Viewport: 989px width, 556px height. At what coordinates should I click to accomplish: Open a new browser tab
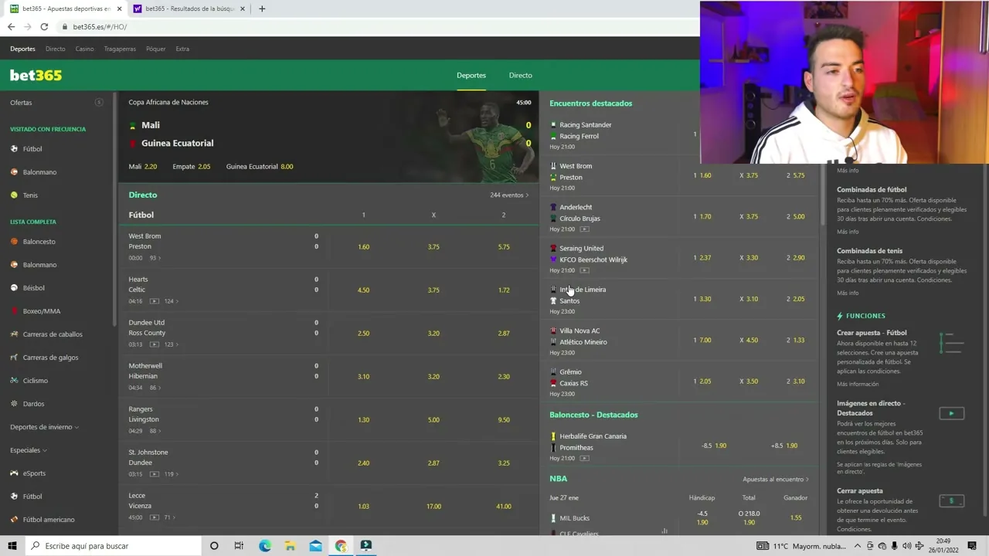(262, 8)
